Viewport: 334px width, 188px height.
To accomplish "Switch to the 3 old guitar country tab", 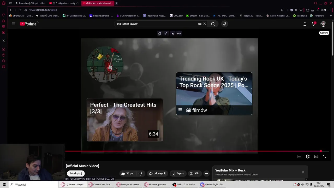I will pos(64,3).
